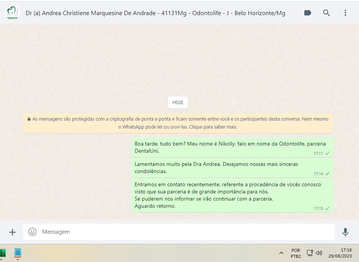Open Excel from the taskbar
This screenshot has height=262, width=359.
tap(3, 253)
